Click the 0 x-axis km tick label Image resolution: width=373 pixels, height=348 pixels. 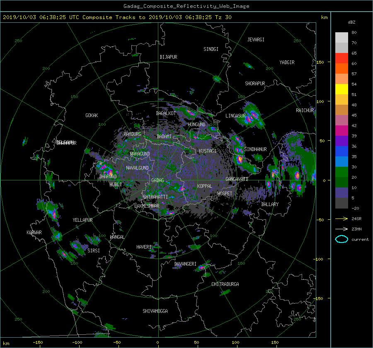pos(158,343)
